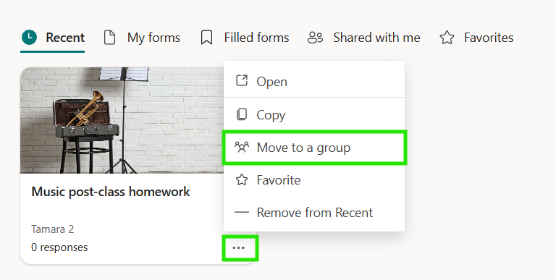This screenshot has width=556, height=280.
Task: Click the Recent clock icon
Action: 29,37
